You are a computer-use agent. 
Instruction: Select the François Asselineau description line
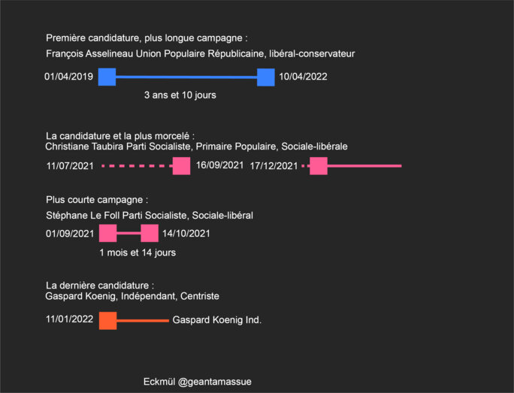point(201,54)
